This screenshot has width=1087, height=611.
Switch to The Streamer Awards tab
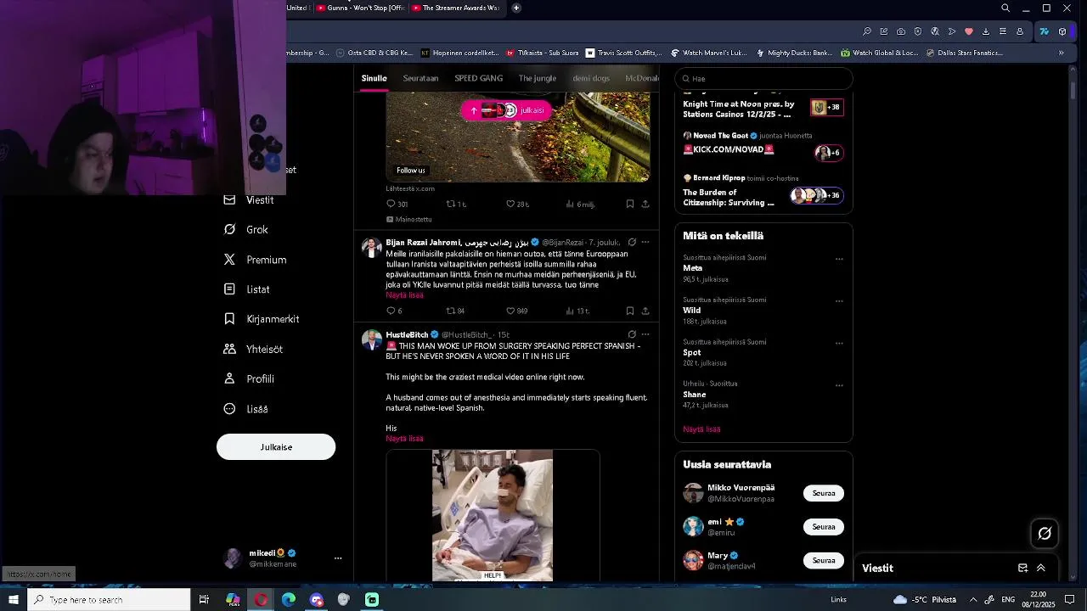coord(455,8)
